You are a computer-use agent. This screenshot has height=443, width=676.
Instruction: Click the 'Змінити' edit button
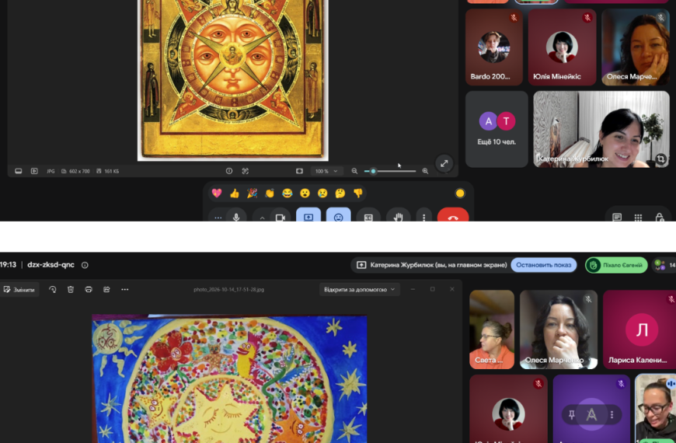[x=19, y=289]
